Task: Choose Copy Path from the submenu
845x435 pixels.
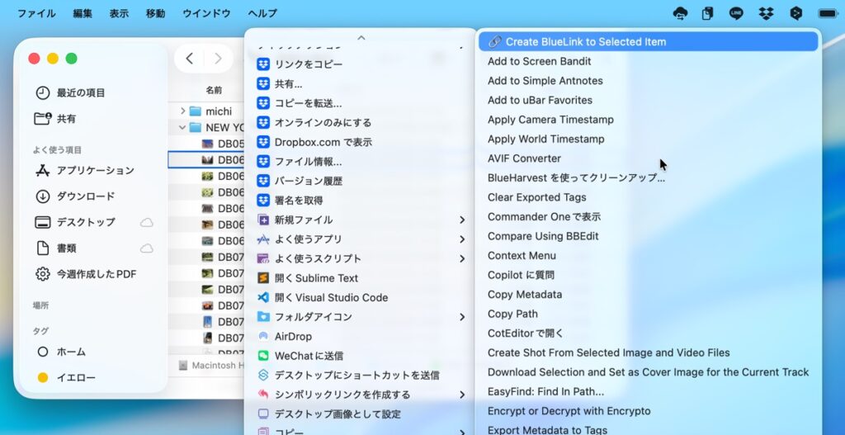Action: click(512, 314)
